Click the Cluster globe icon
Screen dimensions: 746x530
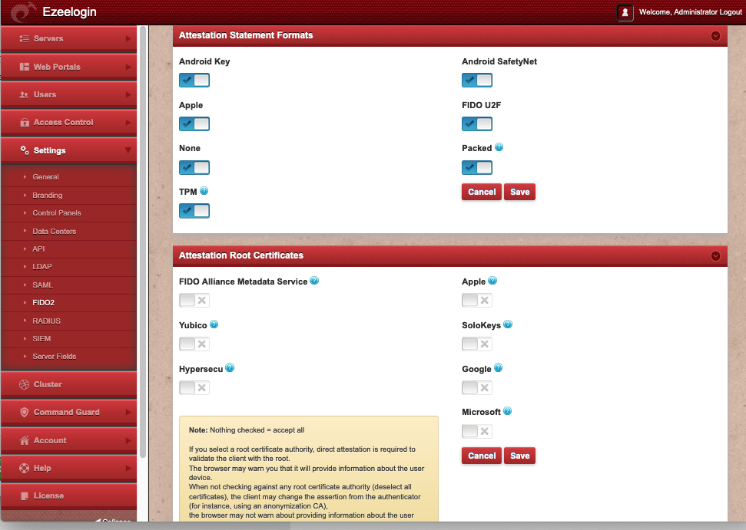[25, 384]
